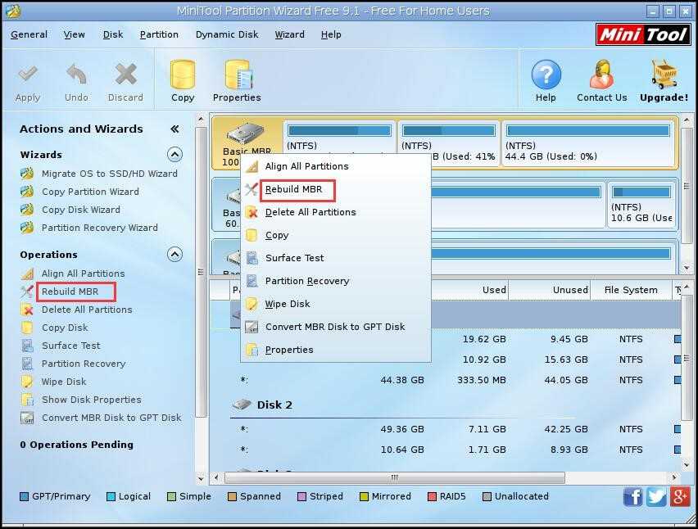Launch the Copy Disk Wizard link
698x529 pixels.
(80, 210)
